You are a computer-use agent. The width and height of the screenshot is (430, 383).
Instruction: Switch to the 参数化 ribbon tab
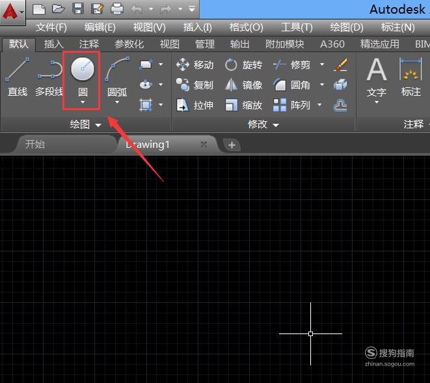click(x=129, y=44)
